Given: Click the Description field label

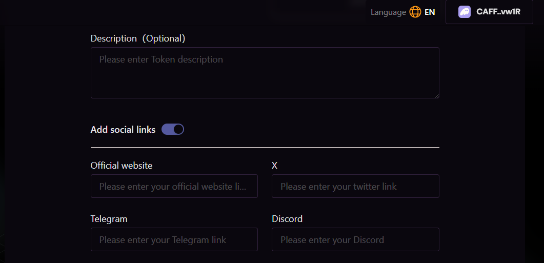Looking at the screenshot, I should pos(114,38).
